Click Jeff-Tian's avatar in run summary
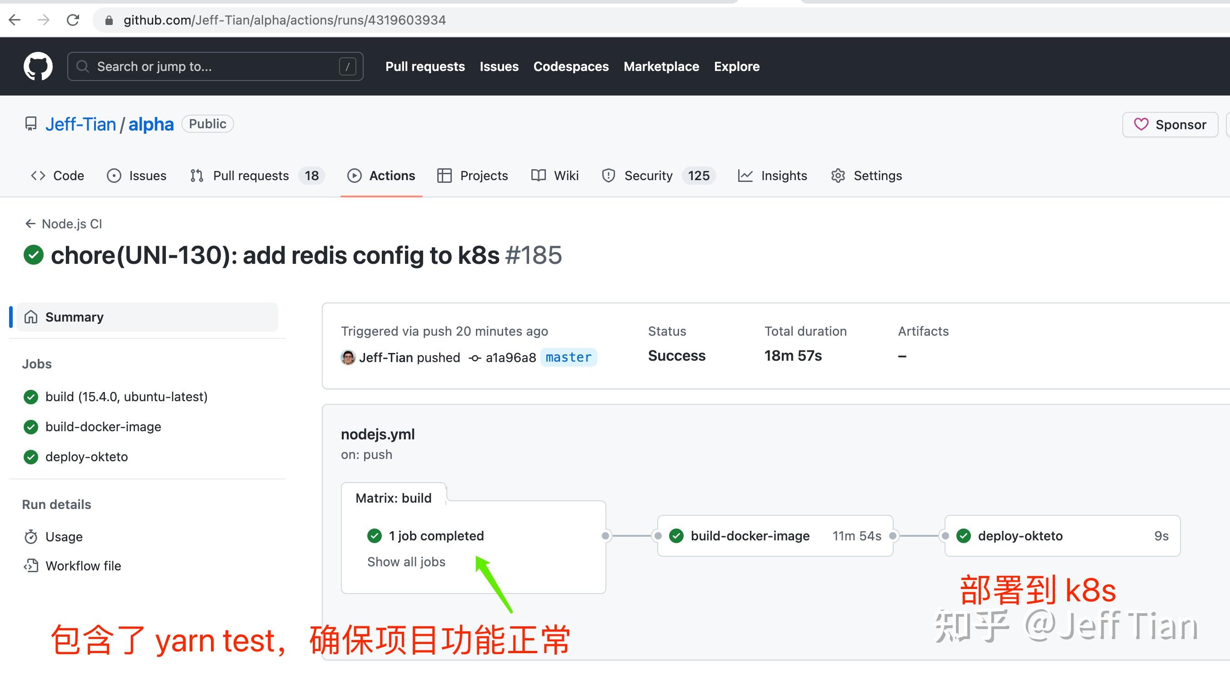The height and width of the screenshot is (675, 1230). [348, 358]
